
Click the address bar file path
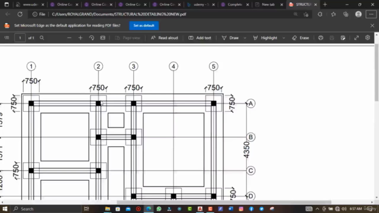(119, 14)
